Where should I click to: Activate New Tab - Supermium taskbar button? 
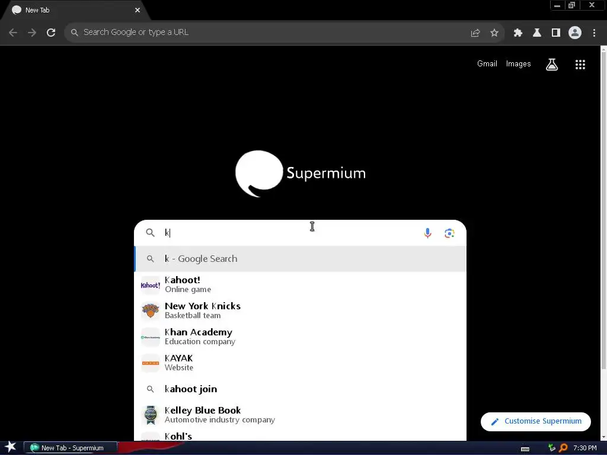[71, 448]
